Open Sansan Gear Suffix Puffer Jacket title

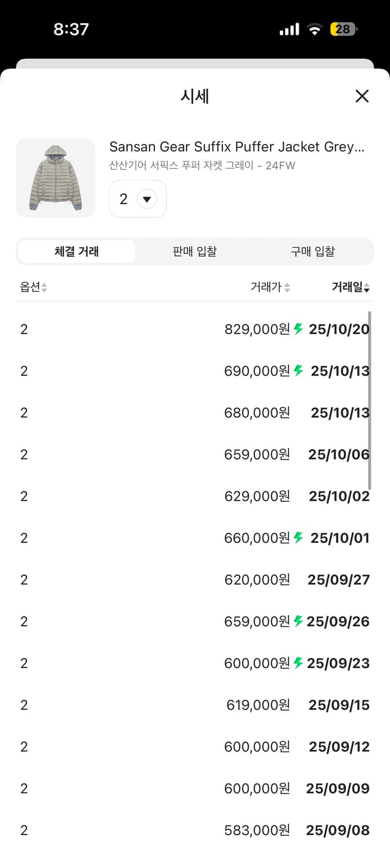tap(237, 147)
